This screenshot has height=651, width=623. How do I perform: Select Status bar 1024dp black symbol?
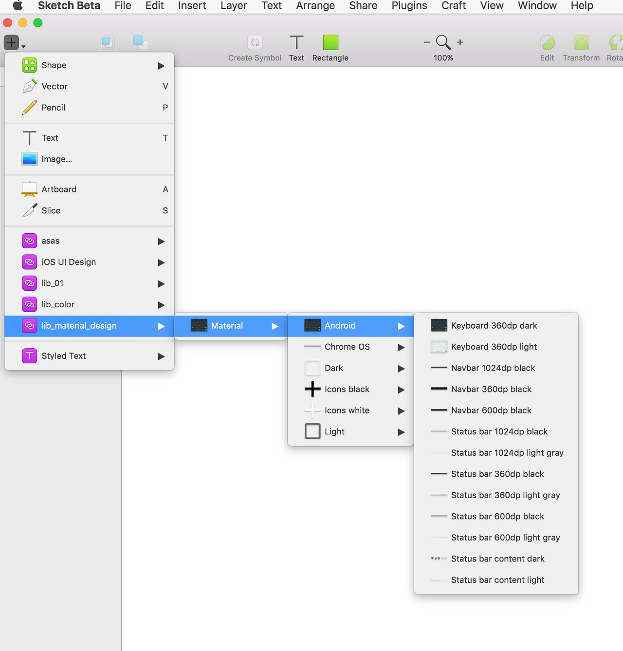click(496, 432)
